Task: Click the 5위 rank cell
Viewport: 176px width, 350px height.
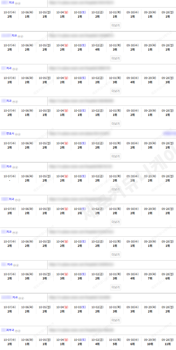Action: tap(115, 344)
